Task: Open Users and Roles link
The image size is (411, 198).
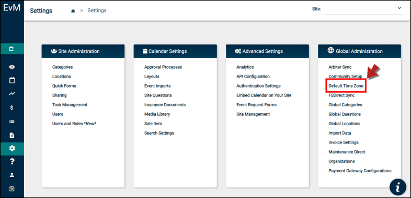Action: (74, 124)
